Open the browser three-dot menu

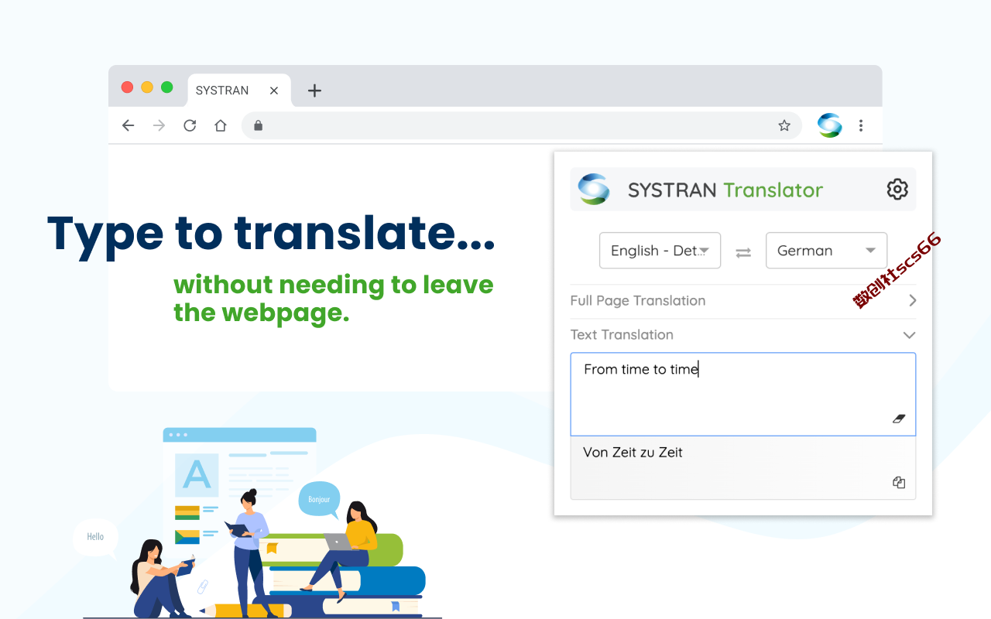[x=861, y=125]
